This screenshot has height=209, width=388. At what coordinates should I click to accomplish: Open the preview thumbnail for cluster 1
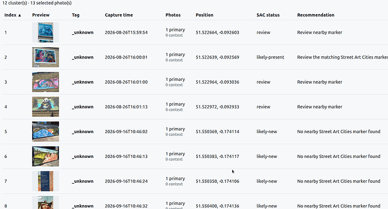pyautogui.click(x=46, y=33)
